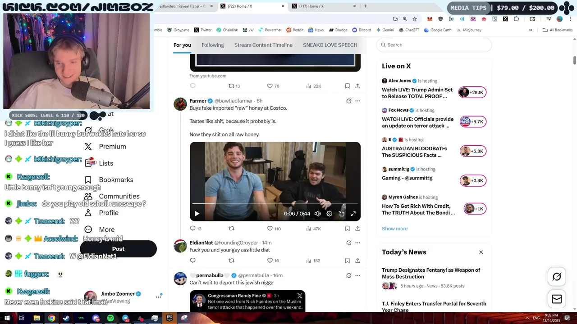The width and height of the screenshot is (577, 324).
Task: Bookmark the Farmer honey post
Action: pos(347,229)
